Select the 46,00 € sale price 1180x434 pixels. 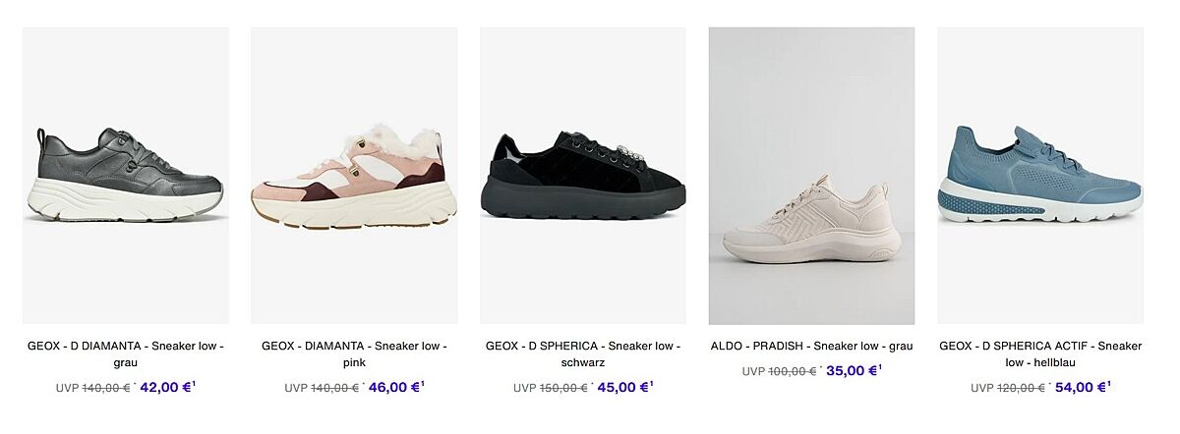pyautogui.click(x=393, y=387)
